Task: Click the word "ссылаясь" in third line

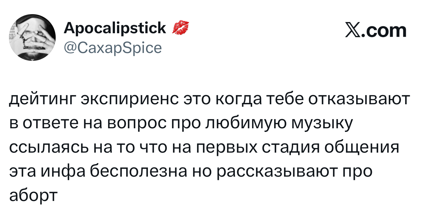Action: tap(48, 146)
